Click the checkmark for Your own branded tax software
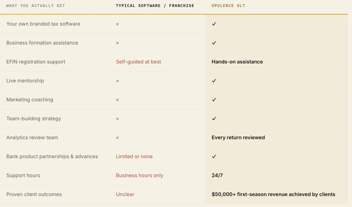 coord(214,24)
